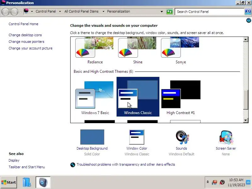Open the recent pages dropdown arrow
Screen dimensions: 252x189
pos(20,12)
